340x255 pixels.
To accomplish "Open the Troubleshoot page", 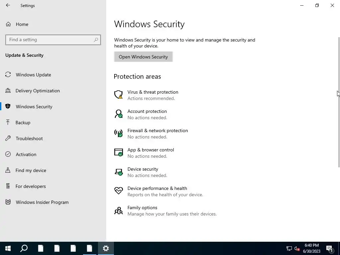I will pyautogui.click(x=29, y=138).
